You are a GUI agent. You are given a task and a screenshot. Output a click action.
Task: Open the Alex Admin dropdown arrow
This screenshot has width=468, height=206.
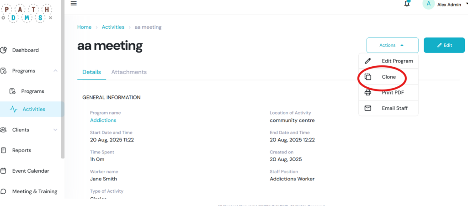pyautogui.click(x=466, y=4)
